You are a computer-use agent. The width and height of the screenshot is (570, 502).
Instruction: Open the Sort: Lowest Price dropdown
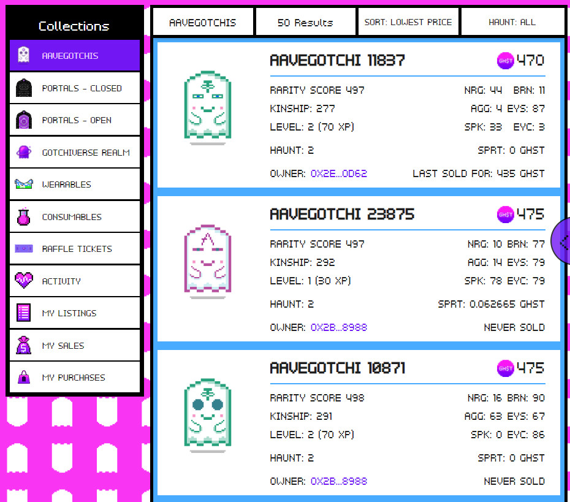[408, 22]
